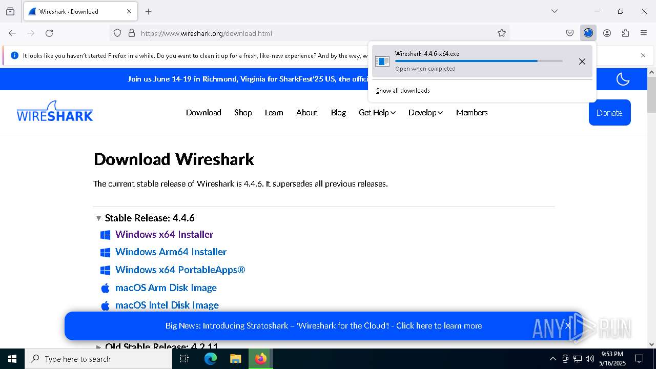Download macOS Intel Disk Image
The width and height of the screenshot is (656, 369).
(167, 305)
